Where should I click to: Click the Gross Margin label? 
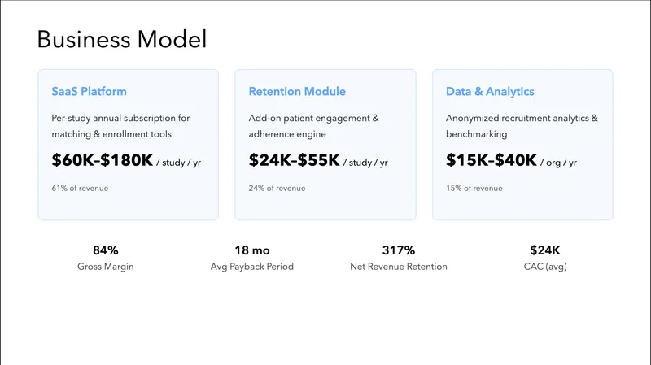click(x=105, y=267)
